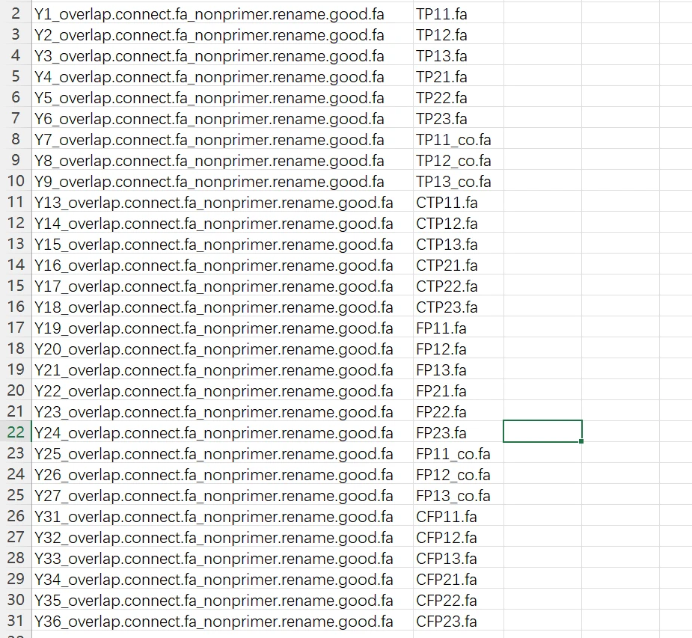Select the cell containing TP13_co.fa
Image resolution: width=692 pixels, height=638 pixels.
(x=453, y=182)
